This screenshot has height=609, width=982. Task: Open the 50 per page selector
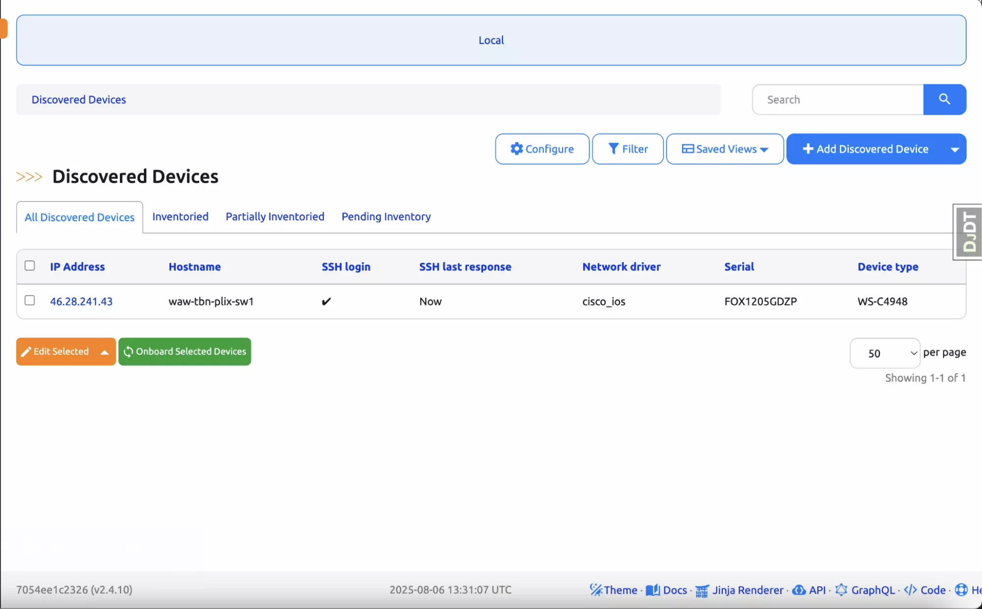[884, 353]
